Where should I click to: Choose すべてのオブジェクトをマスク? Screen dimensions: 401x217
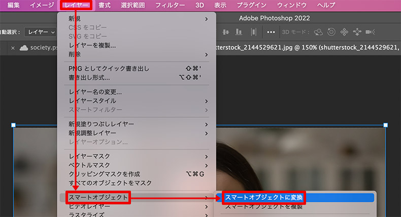(138, 183)
